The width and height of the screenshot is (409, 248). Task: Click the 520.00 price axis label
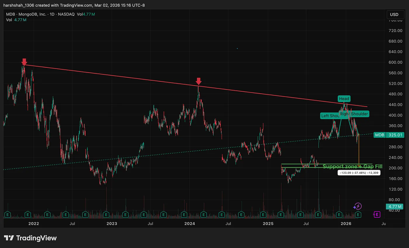[396, 83]
